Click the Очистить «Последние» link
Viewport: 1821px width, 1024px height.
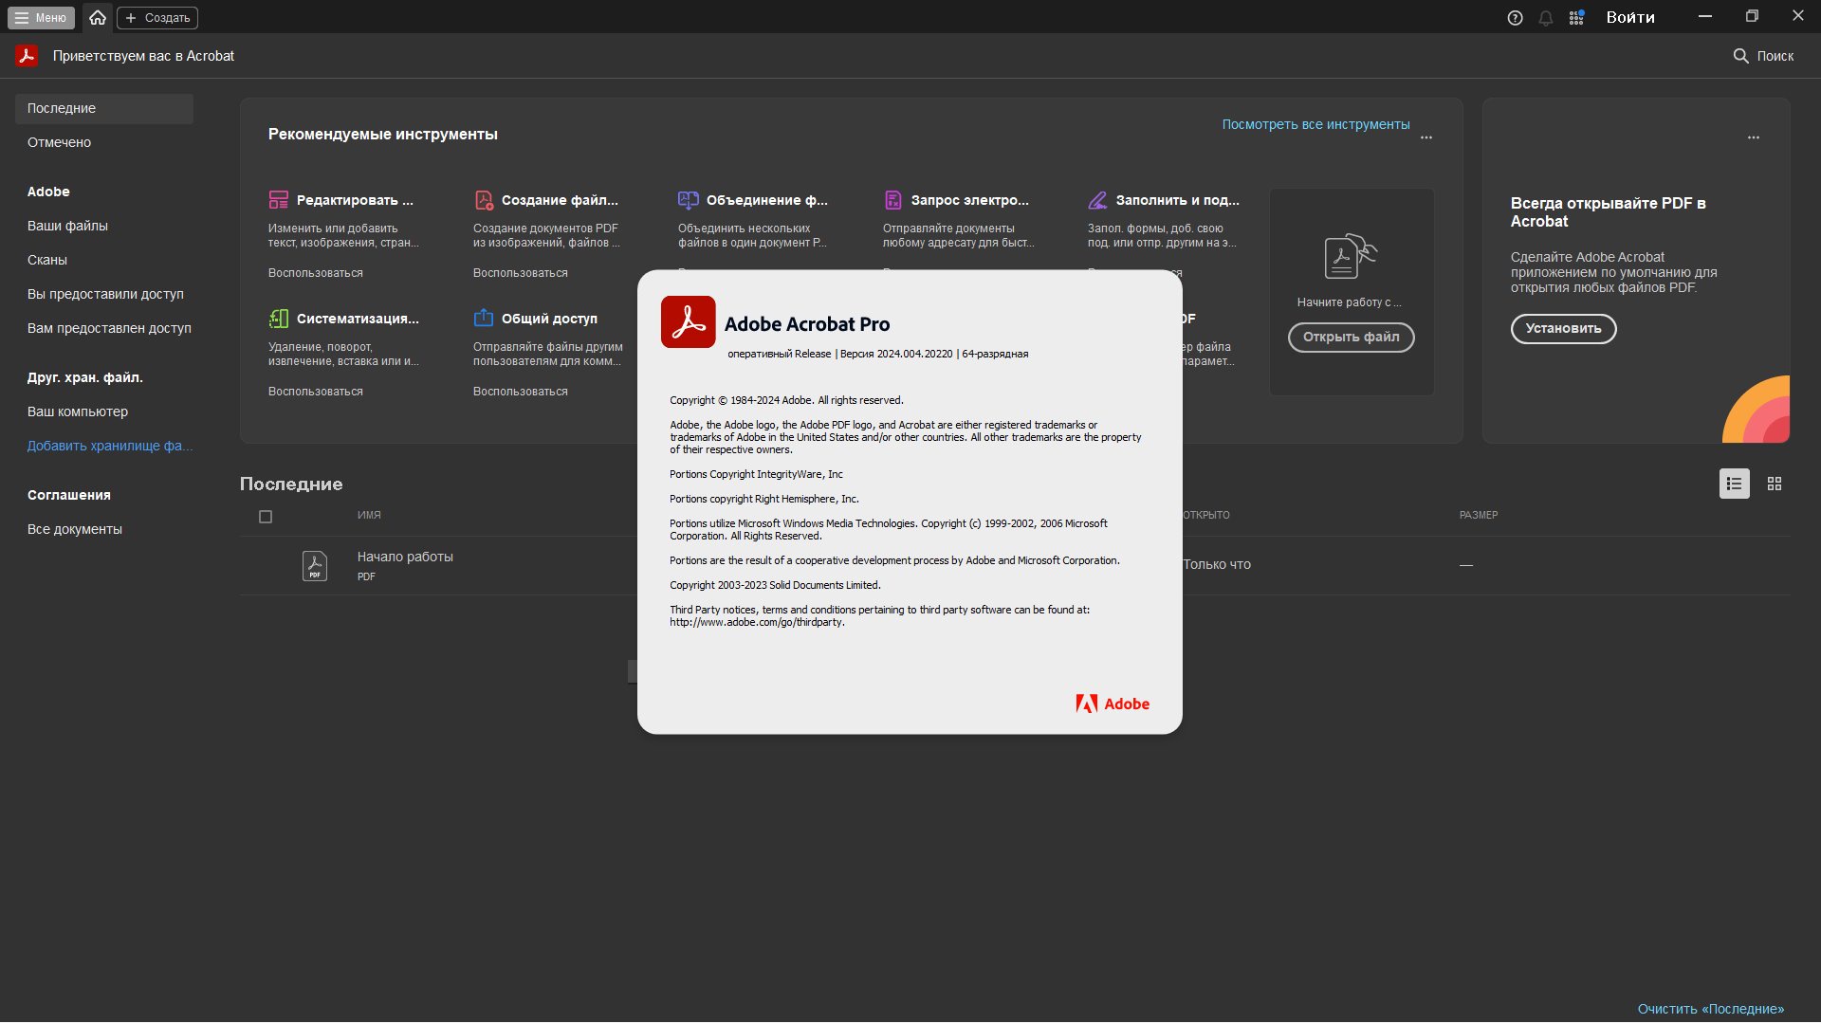[1709, 1009]
